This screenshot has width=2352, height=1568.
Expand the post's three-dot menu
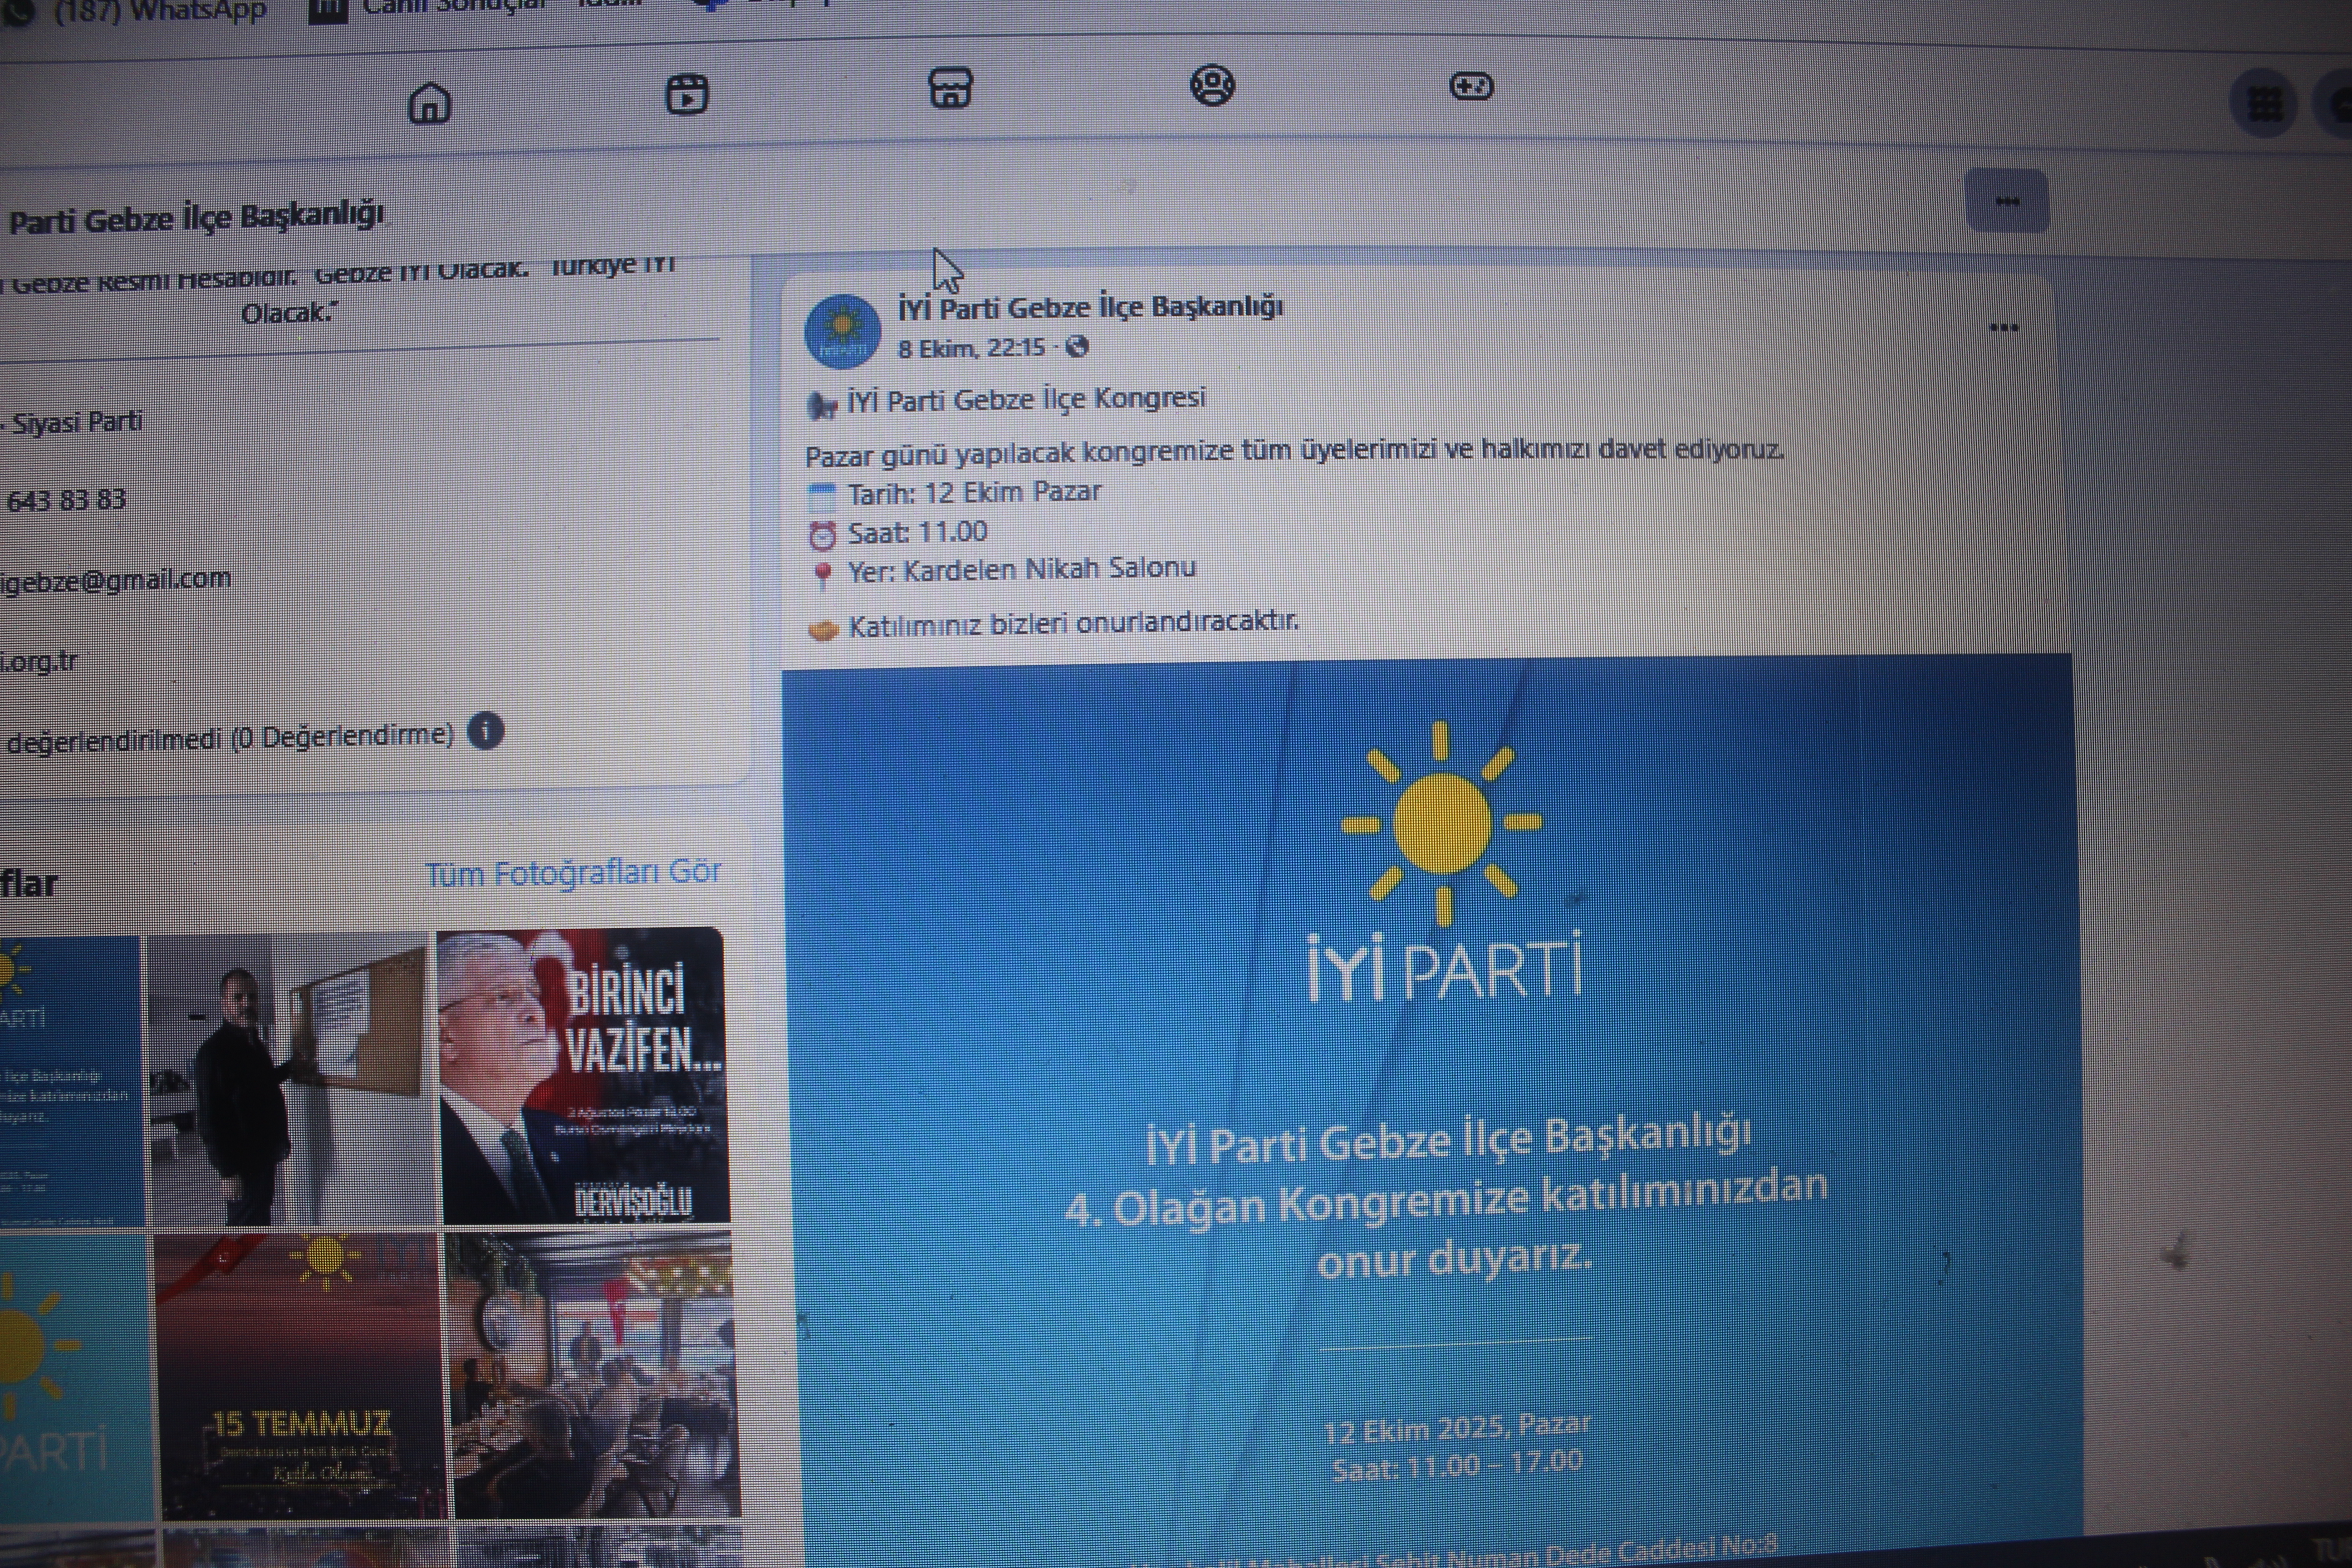(x=2003, y=328)
